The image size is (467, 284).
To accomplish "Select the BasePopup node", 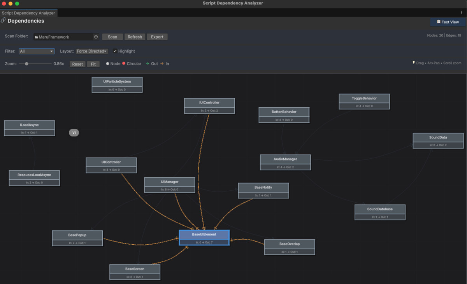I will [x=77, y=238].
